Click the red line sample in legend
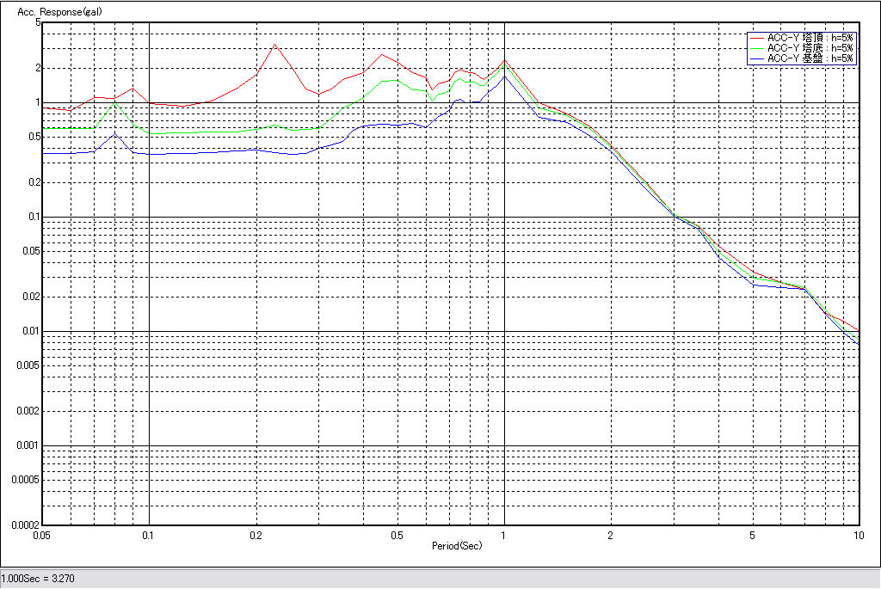881x589 pixels. (757, 38)
